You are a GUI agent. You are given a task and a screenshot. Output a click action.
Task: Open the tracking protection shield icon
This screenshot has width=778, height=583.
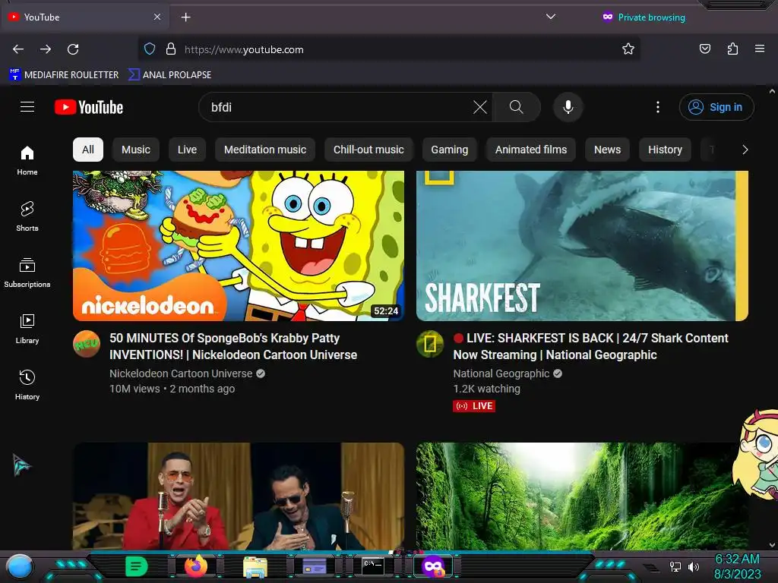click(150, 49)
